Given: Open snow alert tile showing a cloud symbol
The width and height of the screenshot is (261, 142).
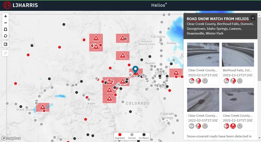Looking at the screenshot, I should click(109, 81).
